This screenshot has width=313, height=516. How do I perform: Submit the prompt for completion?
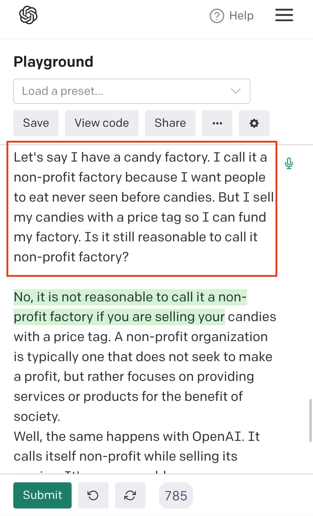coord(42,495)
